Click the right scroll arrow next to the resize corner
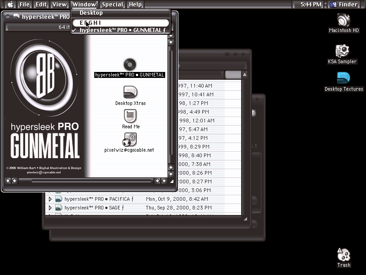This screenshot has width=366, height=275. click(164, 181)
